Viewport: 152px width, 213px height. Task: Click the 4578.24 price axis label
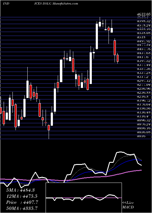click(x=144, y=25)
